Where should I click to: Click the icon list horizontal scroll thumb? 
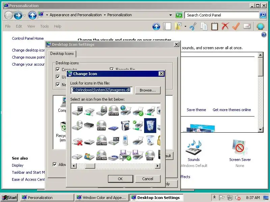pyautogui.click(x=90, y=166)
